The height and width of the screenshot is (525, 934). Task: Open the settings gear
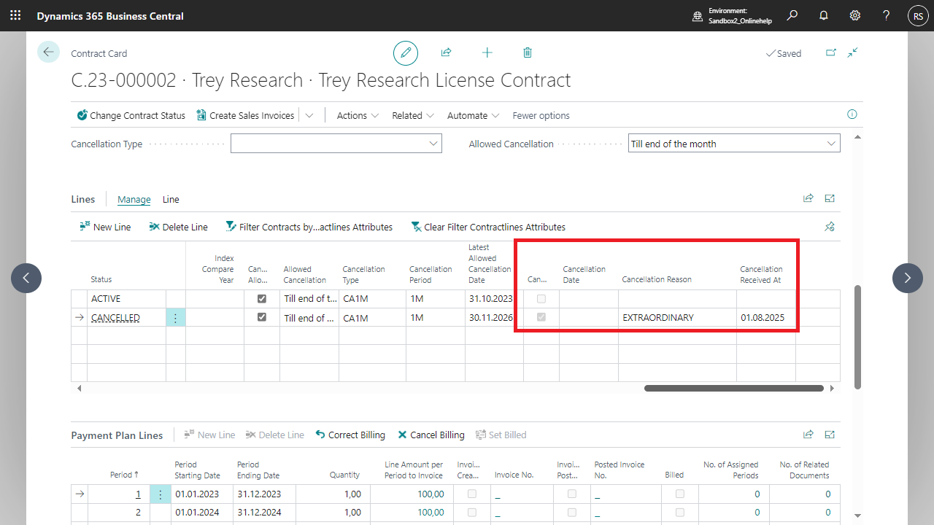(x=855, y=15)
